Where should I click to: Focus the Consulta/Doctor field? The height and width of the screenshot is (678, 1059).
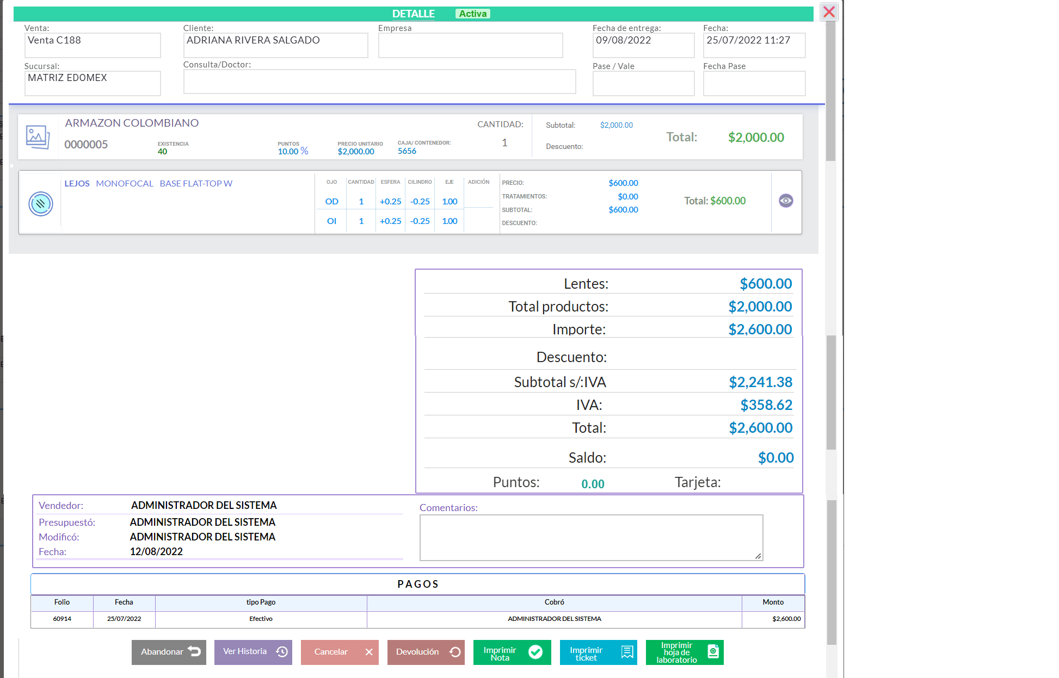click(x=379, y=82)
